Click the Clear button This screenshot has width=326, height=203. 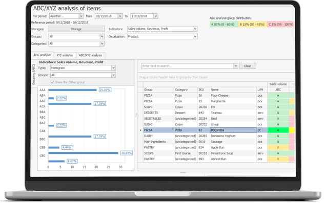point(248,66)
